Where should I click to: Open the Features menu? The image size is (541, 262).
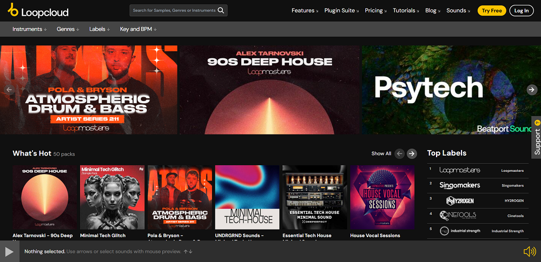pos(305,10)
